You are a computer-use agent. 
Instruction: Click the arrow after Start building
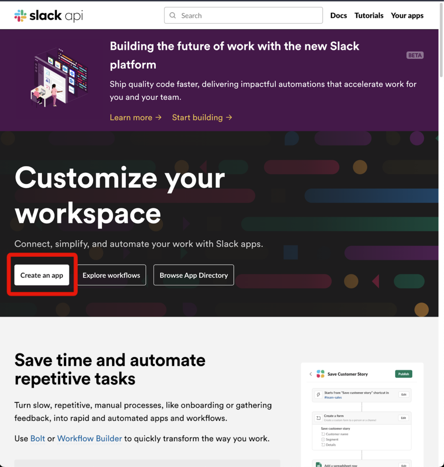(x=229, y=117)
